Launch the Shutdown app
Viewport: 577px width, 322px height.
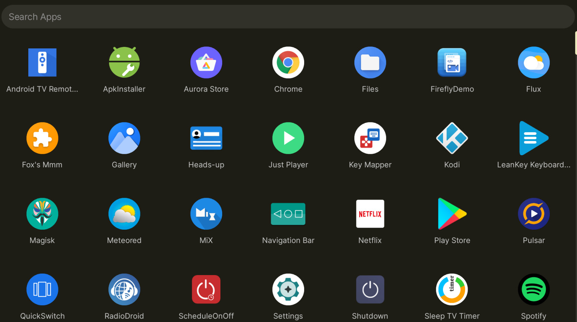pos(370,289)
